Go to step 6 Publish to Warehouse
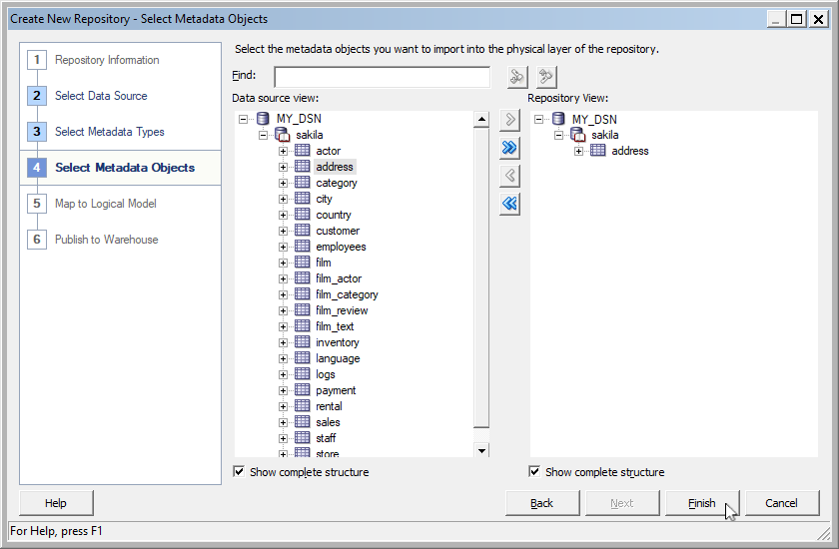 (x=106, y=240)
